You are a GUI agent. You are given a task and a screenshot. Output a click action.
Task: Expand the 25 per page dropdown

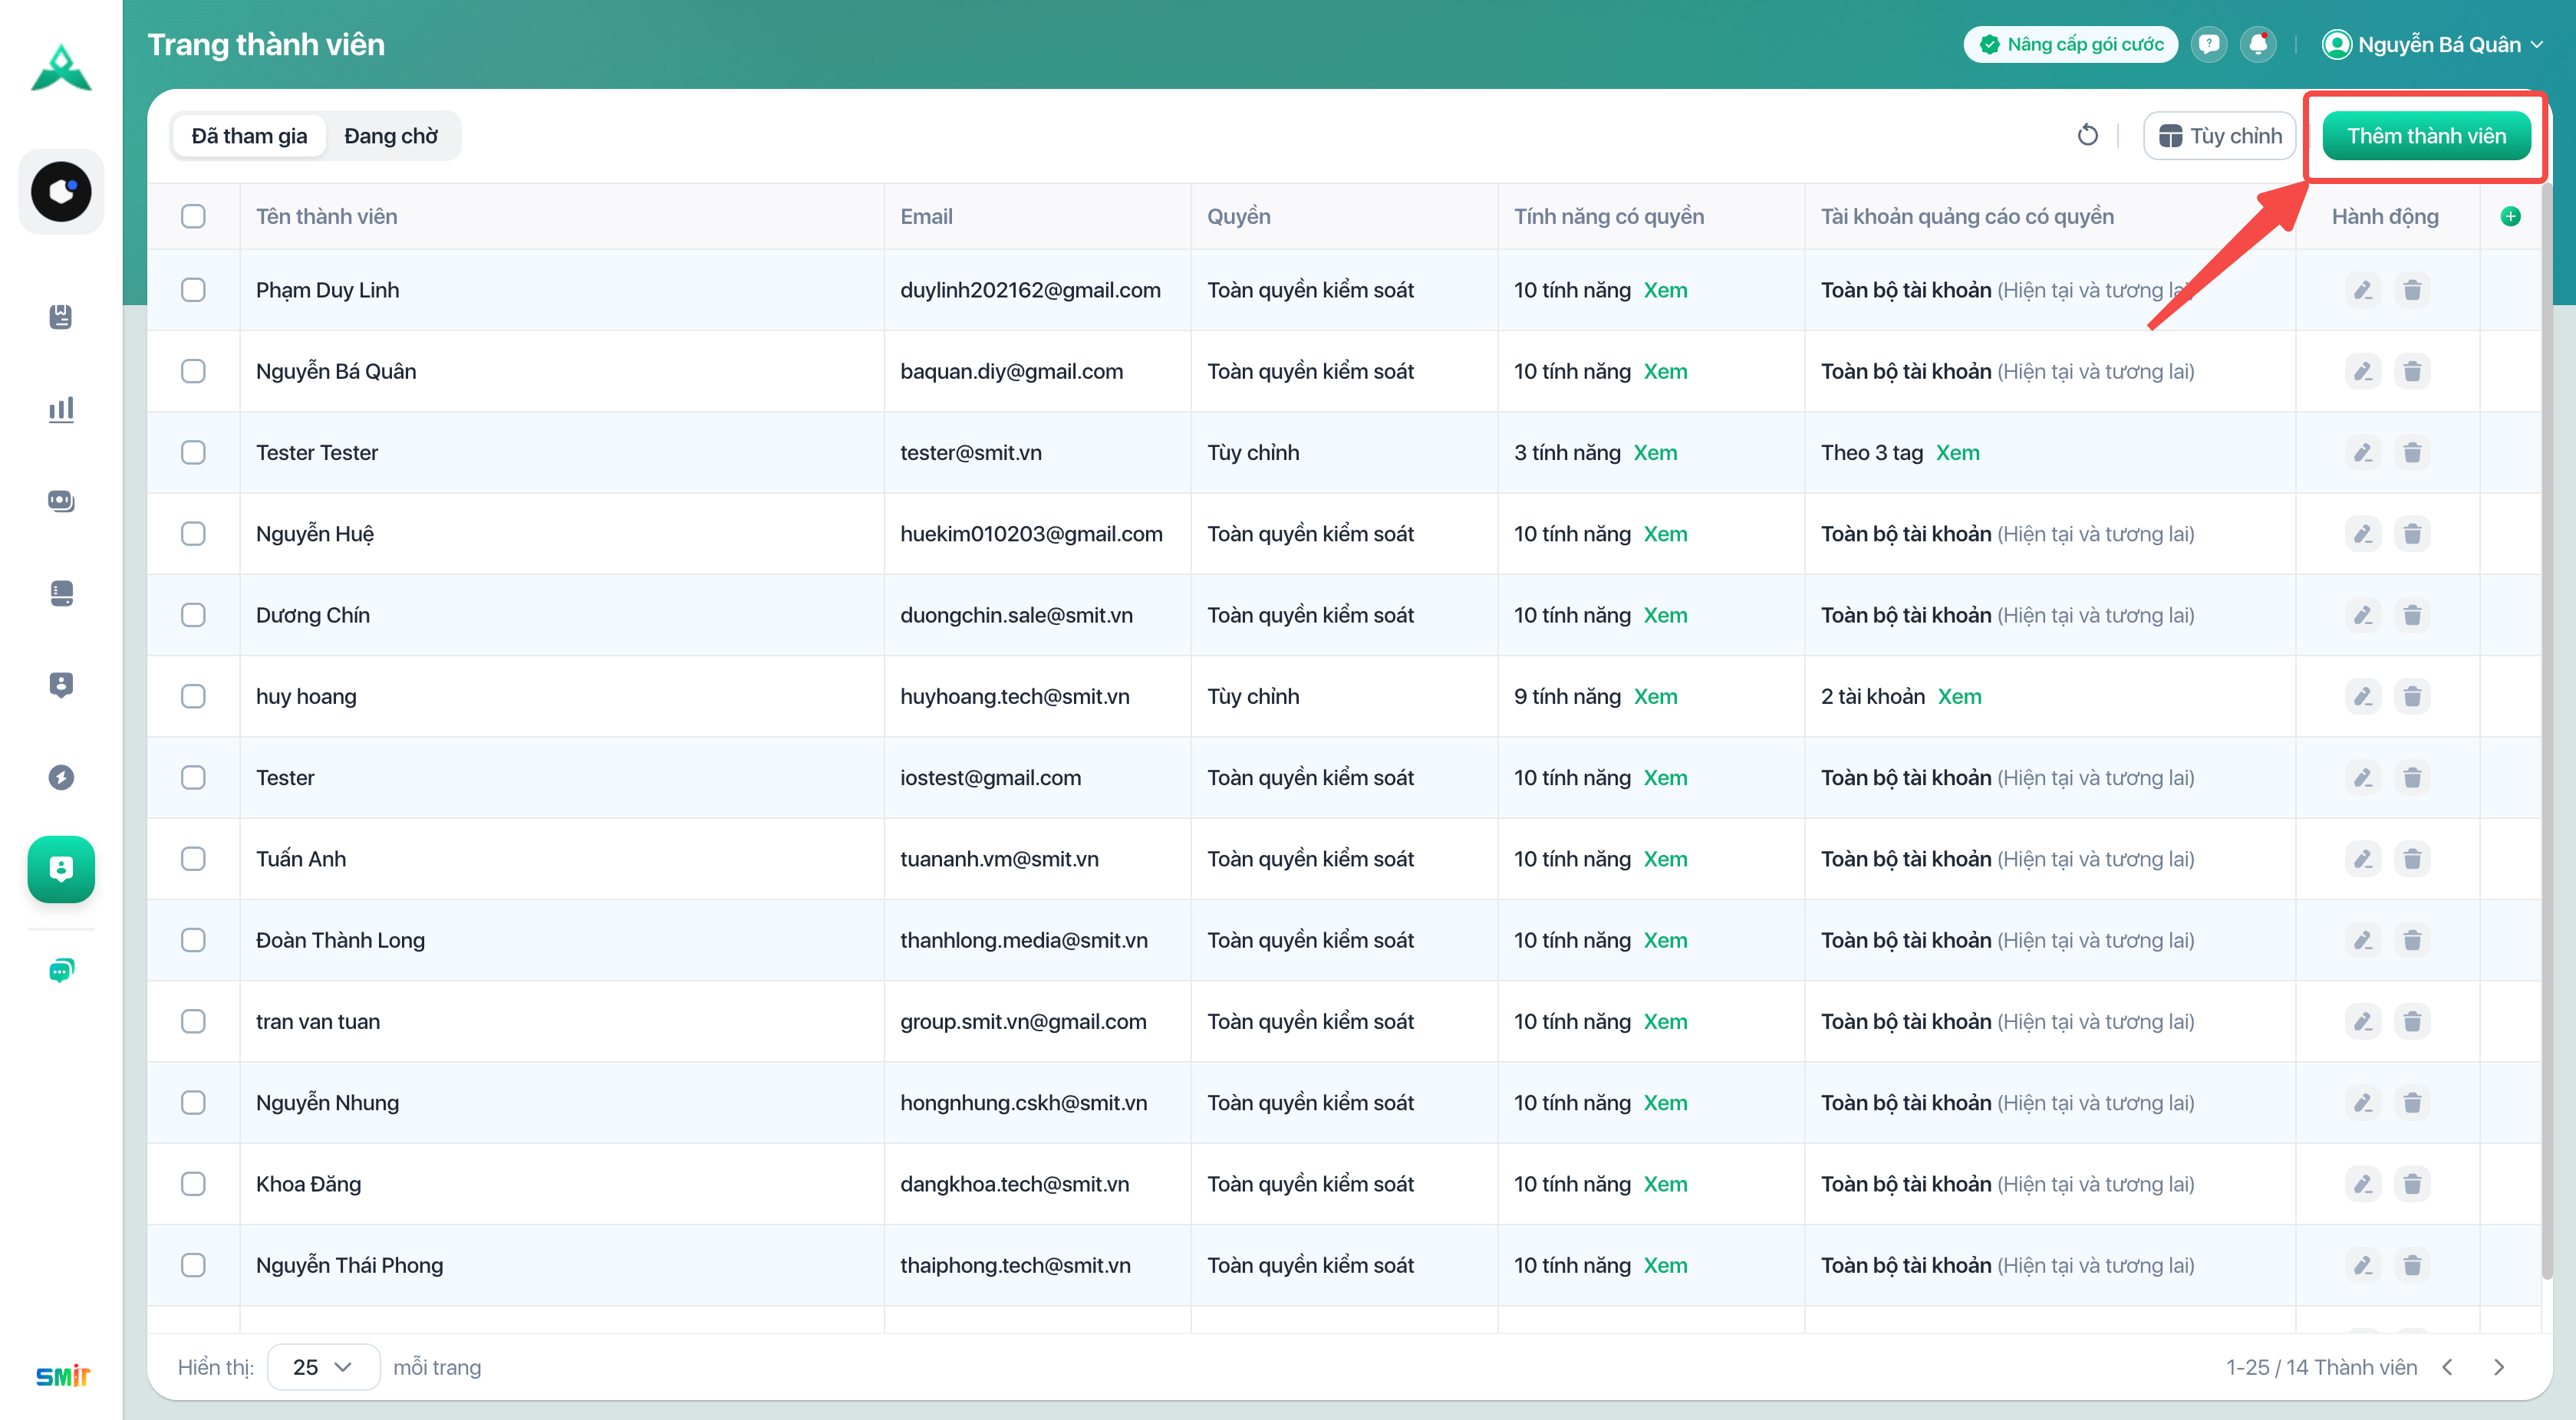[323, 1366]
